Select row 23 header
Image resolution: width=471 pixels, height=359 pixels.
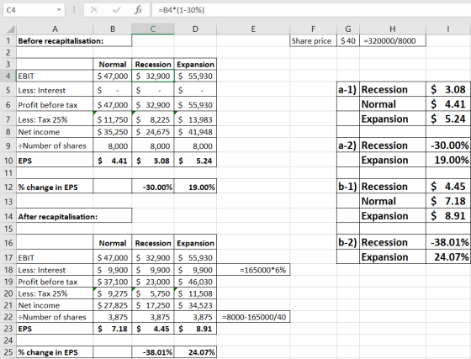(x=8, y=329)
